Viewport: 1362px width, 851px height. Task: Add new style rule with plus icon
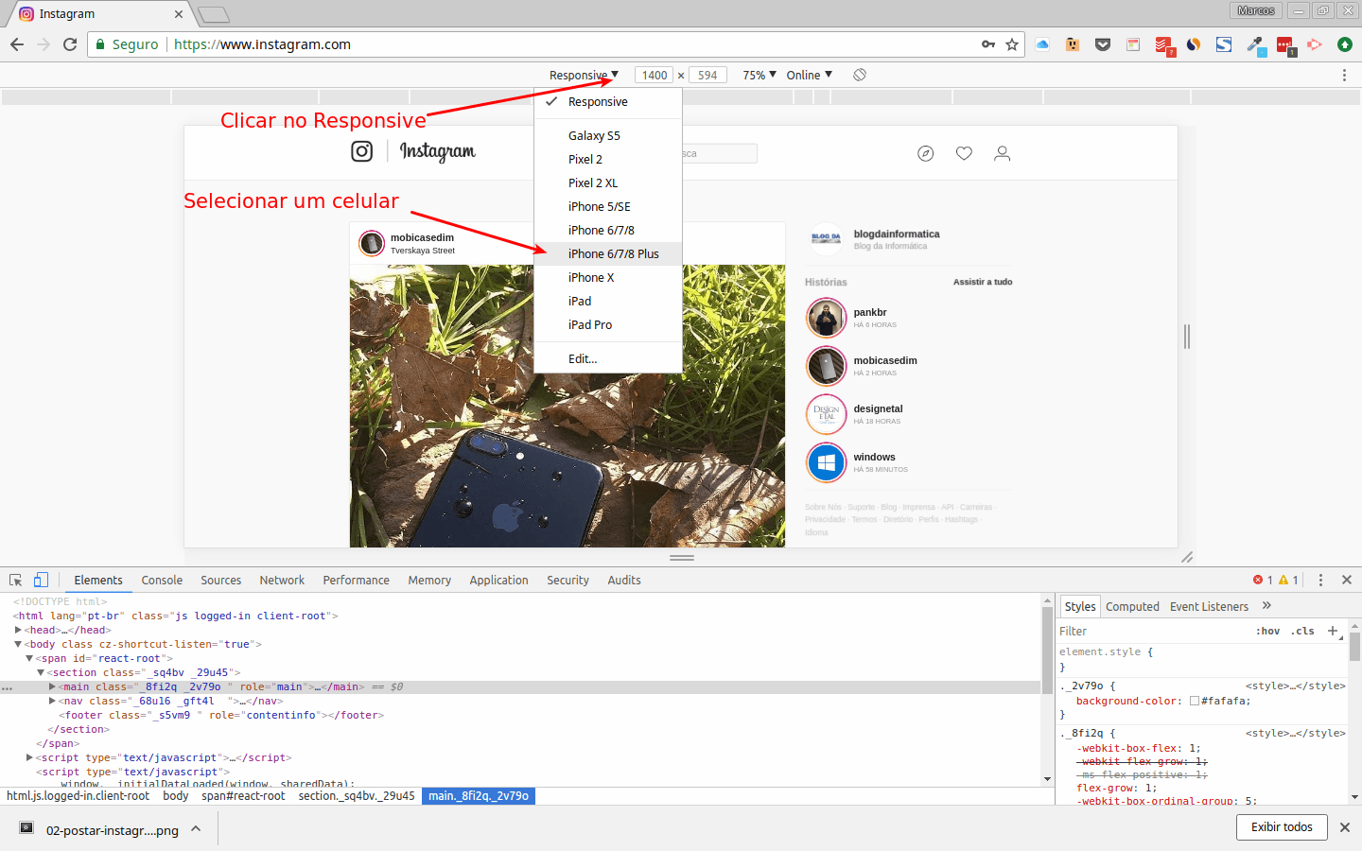pos(1332,631)
